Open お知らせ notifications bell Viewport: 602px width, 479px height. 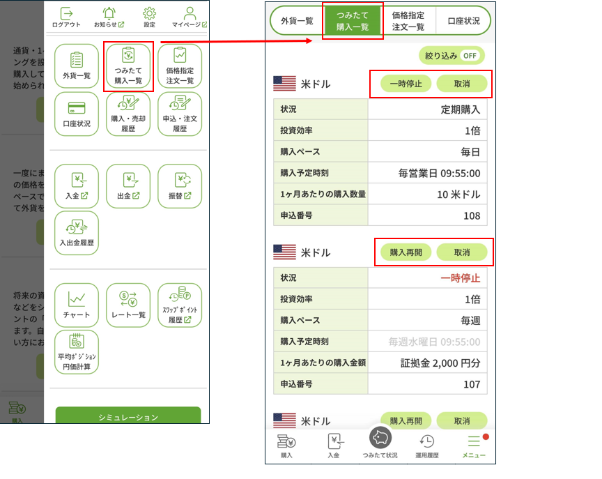[109, 15]
